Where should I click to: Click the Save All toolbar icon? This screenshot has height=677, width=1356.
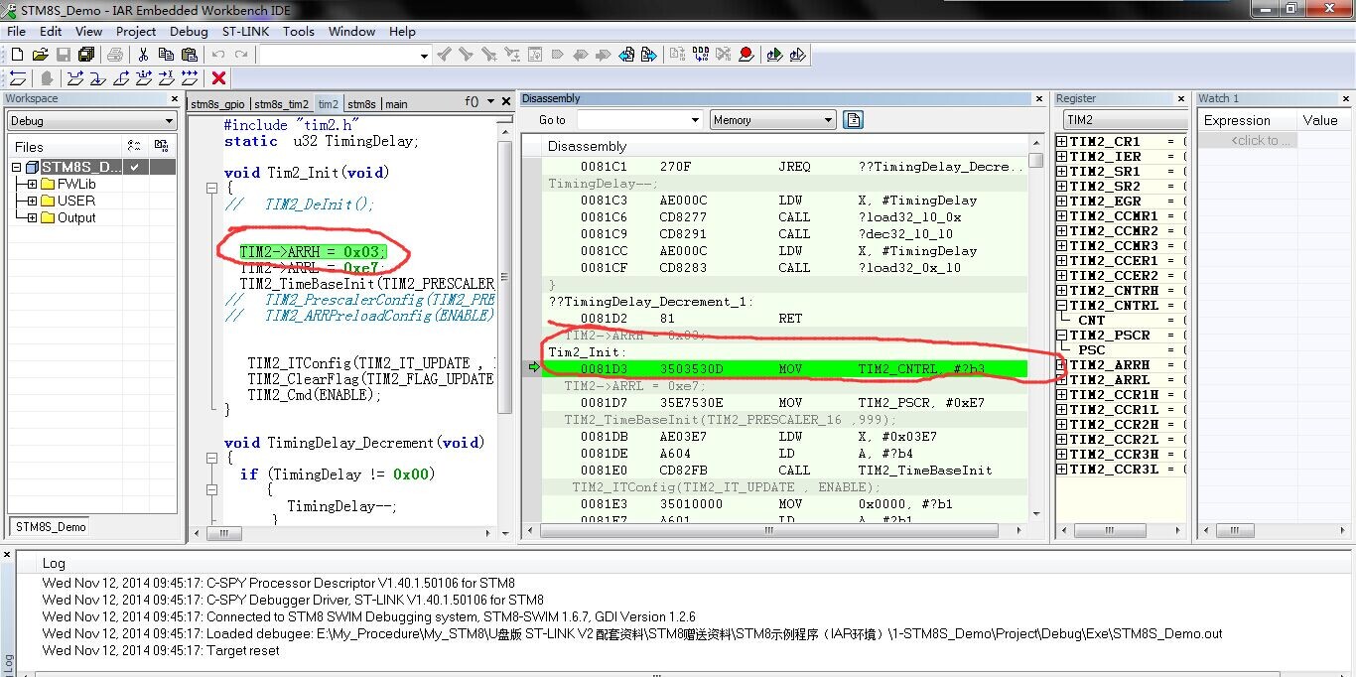[x=86, y=55]
